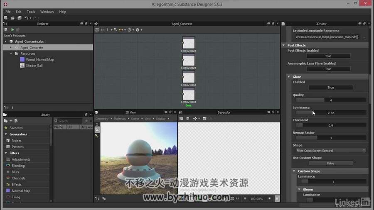Open the Windows menu
The height and width of the screenshot is (210, 374).
pos(47,12)
